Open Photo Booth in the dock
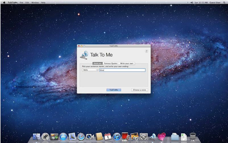Image resolution: width=228 pixels, height=143 pixels. click(x=126, y=136)
